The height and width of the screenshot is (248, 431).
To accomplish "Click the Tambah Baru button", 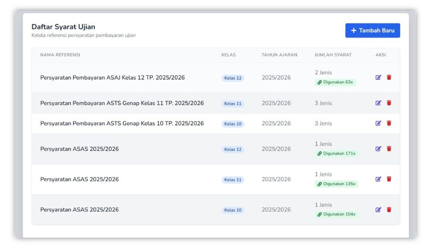I will point(372,30).
